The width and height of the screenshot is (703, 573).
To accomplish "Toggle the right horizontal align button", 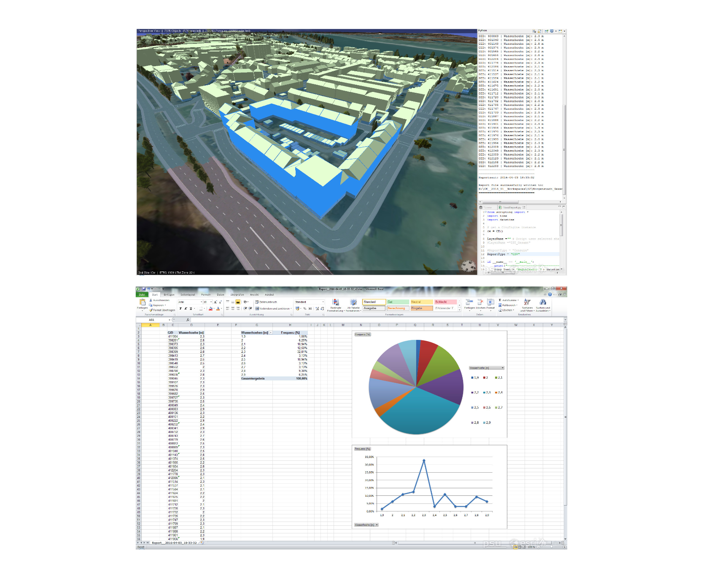I will [x=238, y=309].
